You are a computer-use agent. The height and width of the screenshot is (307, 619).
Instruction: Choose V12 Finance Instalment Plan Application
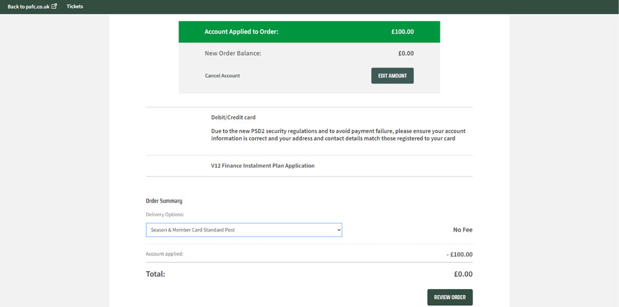coord(263,165)
